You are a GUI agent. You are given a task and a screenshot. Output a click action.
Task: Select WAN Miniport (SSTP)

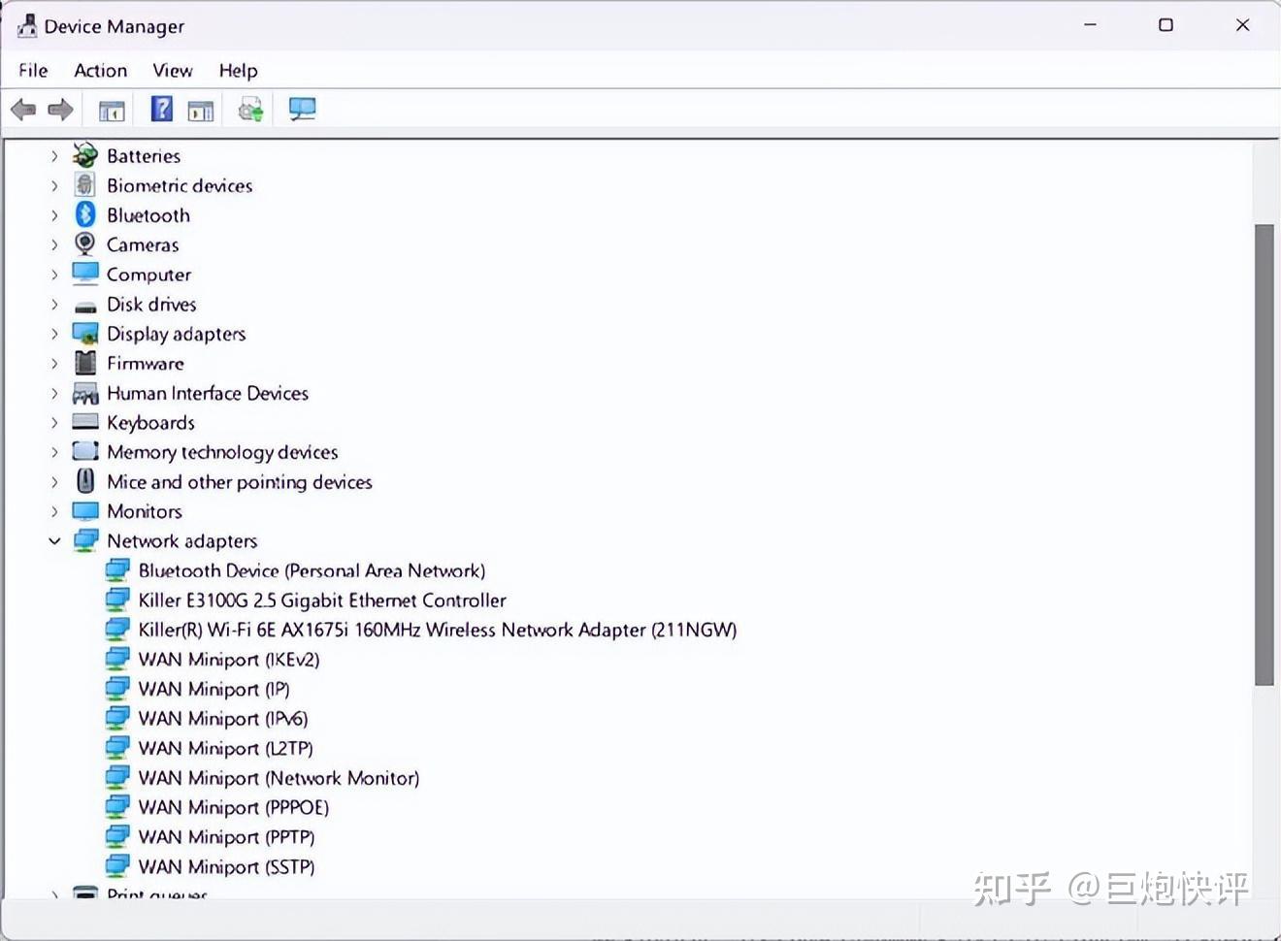pyautogui.click(x=226, y=866)
